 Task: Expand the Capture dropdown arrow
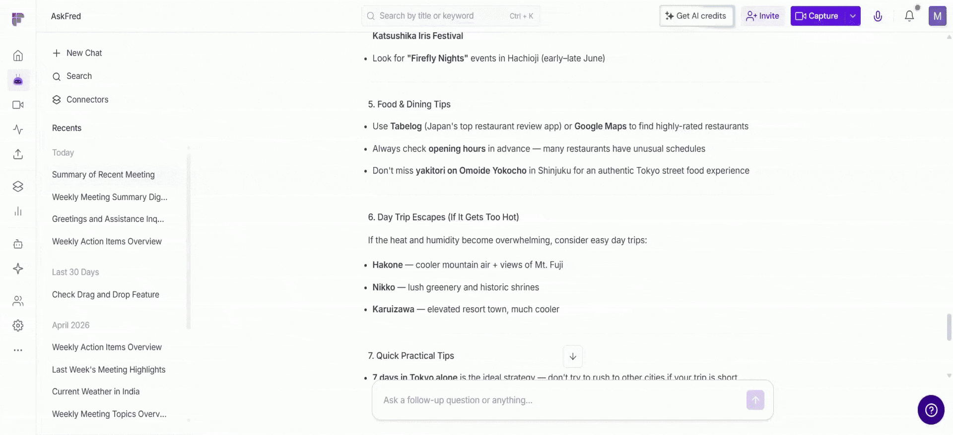pos(852,16)
